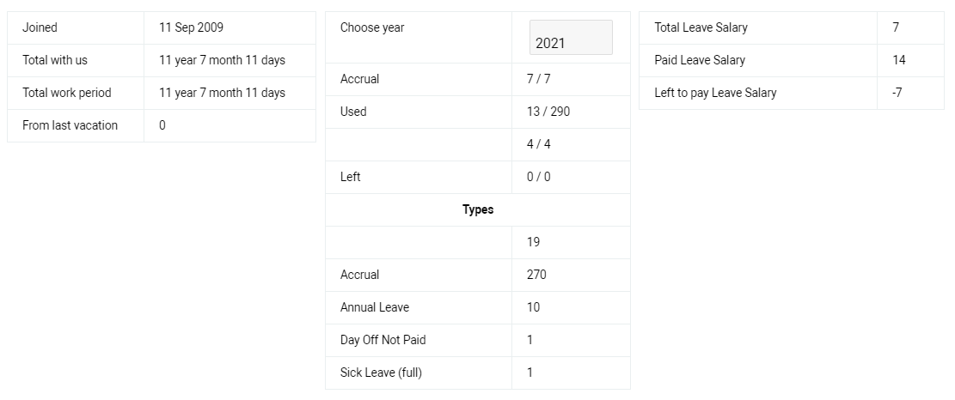This screenshot has width=955, height=400.
Task: Select the Paid Leave Salary value 14
Action: [x=899, y=60]
